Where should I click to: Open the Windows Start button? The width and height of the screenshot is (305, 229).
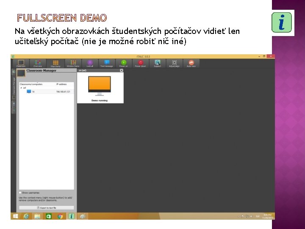15,216
